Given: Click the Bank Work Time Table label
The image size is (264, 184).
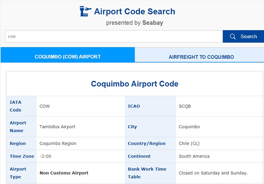Looking at the screenshot, I should tap(147, 173).
